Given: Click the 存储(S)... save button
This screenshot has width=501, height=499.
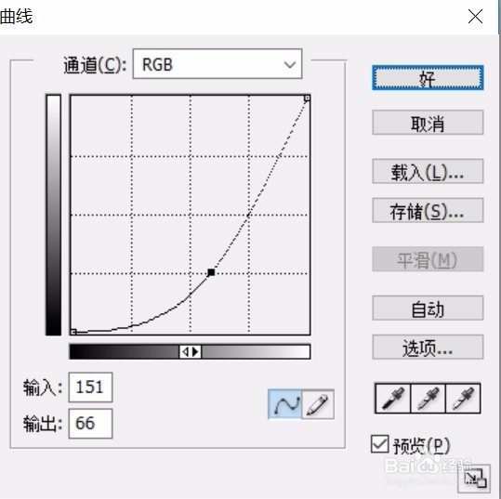Looking at the screenshot, I should [428, 211].
